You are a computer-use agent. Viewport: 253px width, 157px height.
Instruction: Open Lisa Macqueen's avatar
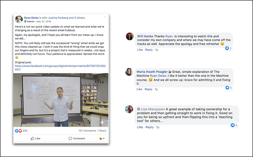coord(129,109)
